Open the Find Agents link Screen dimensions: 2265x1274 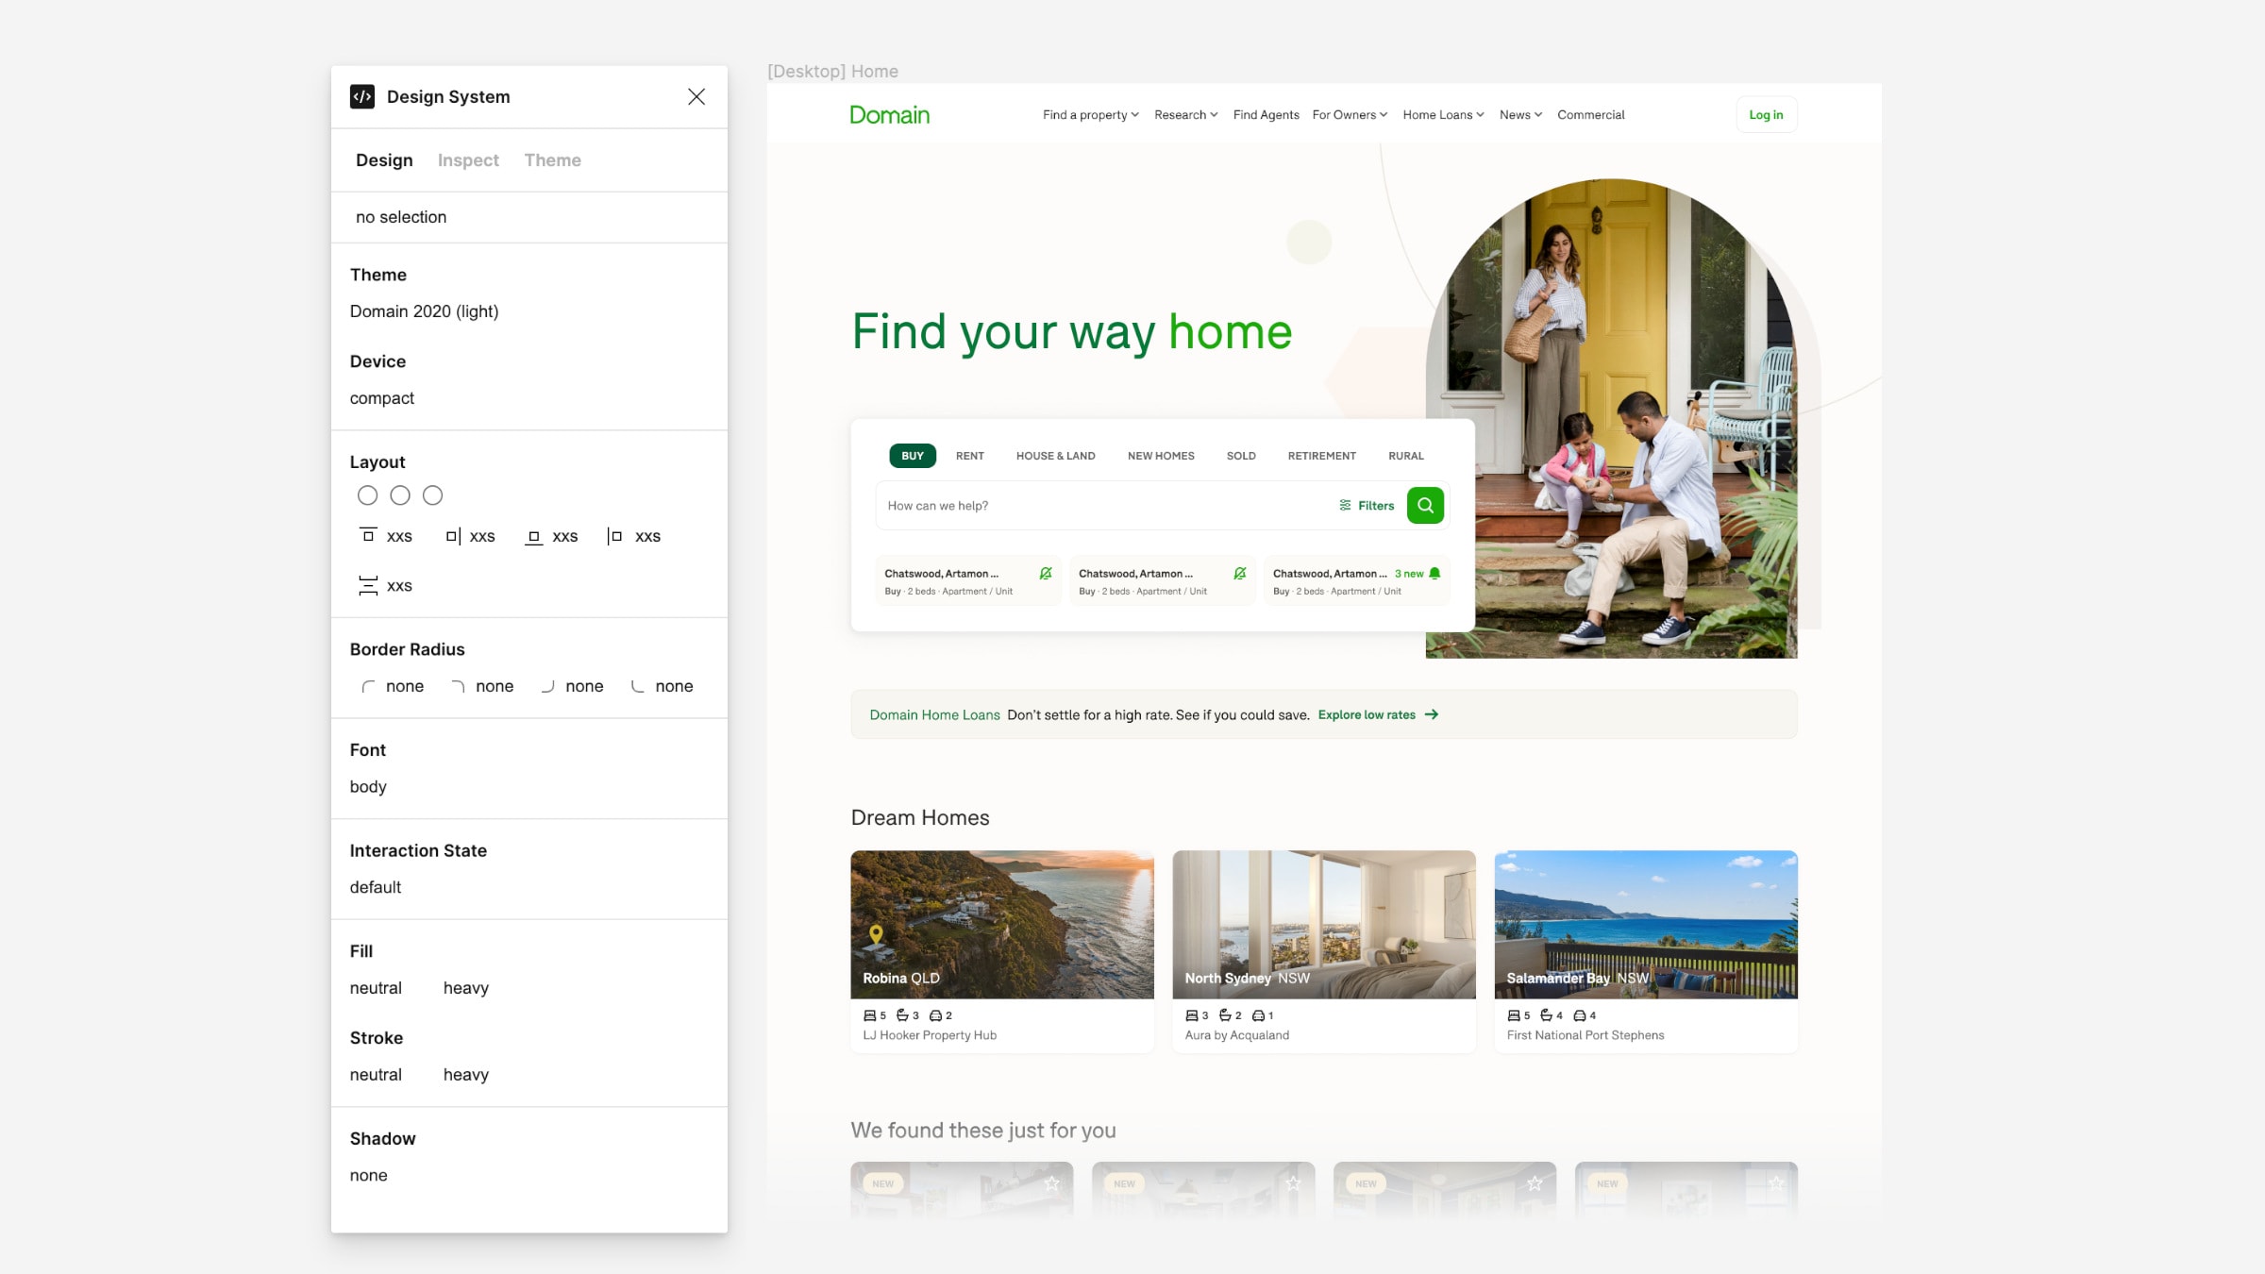[1266, 114]
